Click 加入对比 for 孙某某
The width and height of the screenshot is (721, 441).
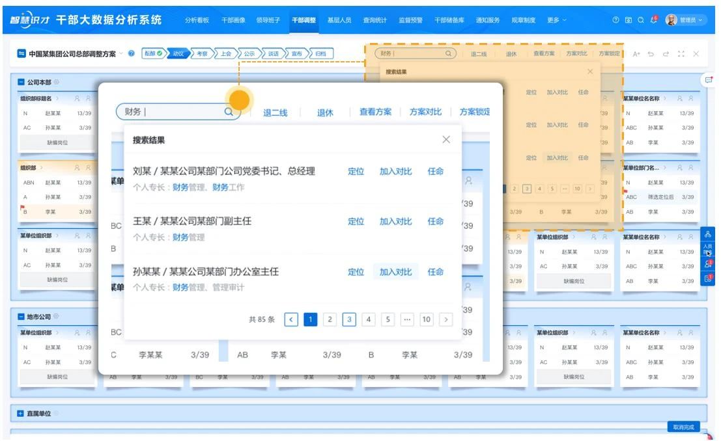coord(395,272)
